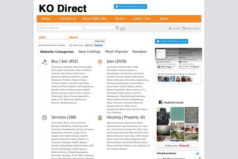Image resolution: width=238 pixels, height=159 pixels.
Task: Open the Terms menu item
Action: click(120, 19)
